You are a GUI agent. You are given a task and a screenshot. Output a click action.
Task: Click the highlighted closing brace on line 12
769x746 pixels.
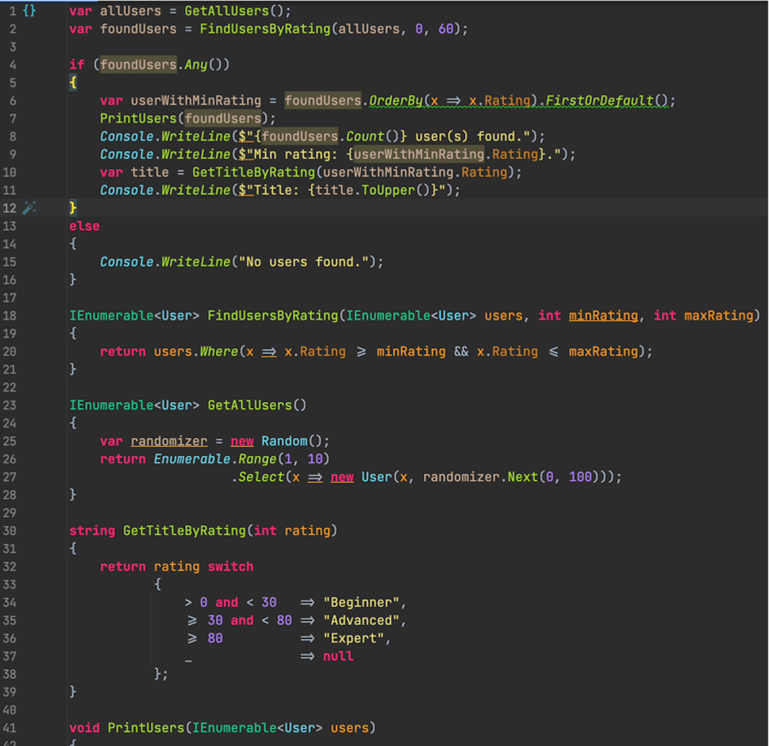(73, 208)
